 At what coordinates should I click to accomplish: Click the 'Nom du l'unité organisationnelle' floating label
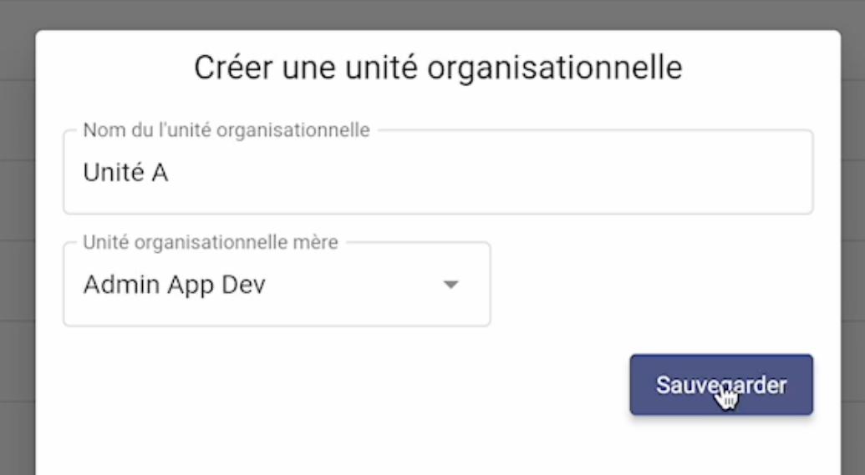[226, 130]
